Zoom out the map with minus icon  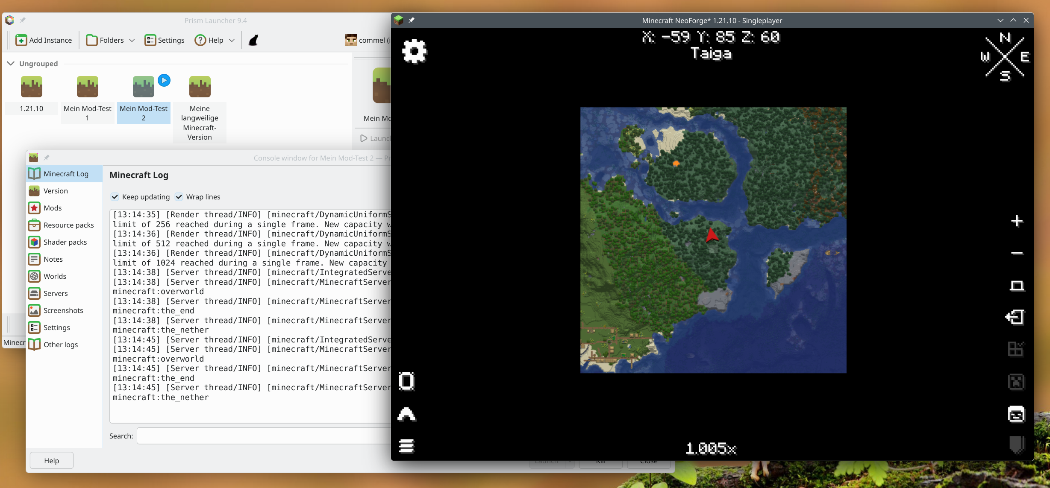[x=1017, y=253]
